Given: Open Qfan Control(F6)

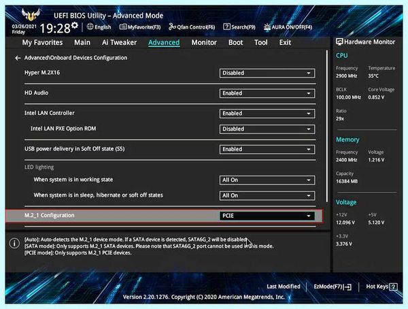Looking at the screenshot, I should click(192, 27).
